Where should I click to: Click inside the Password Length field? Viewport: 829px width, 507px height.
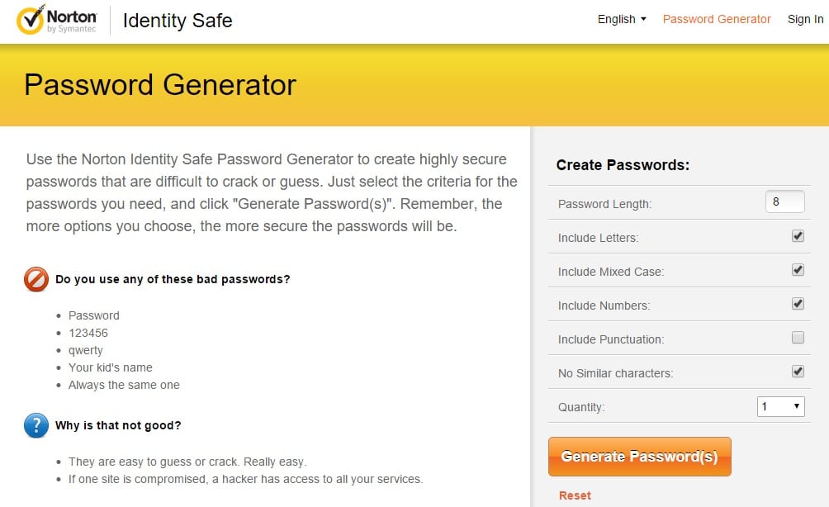pos(784,201)
